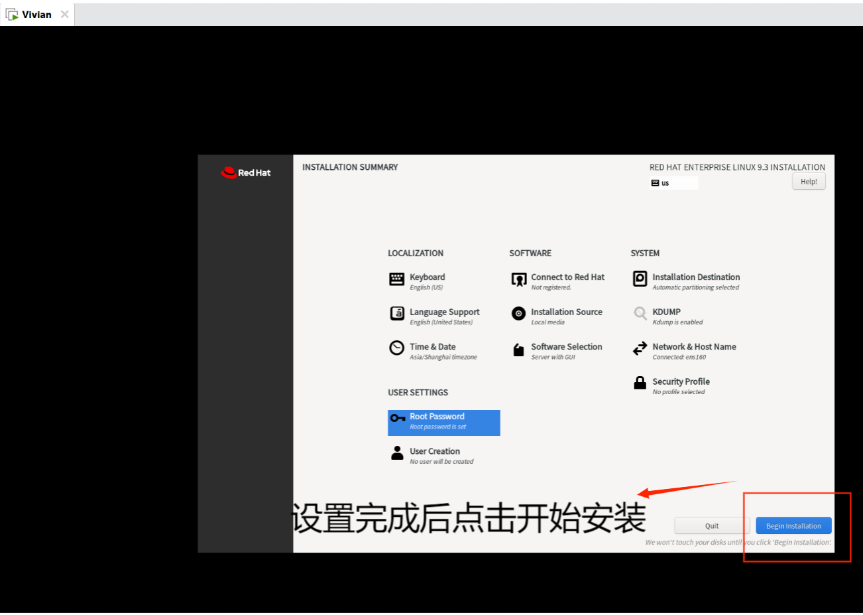
Task: Click the Red Hat logo
Action: [245, 172]
